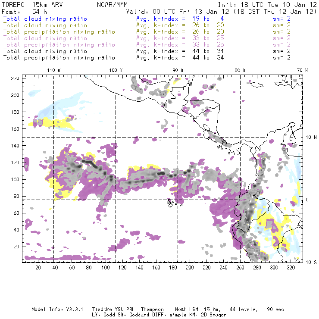The width and height of the screenshot is (319, 319).
Task: Click the olive "Total cloud mixing ratio" legend row
Action: point(45,25)
